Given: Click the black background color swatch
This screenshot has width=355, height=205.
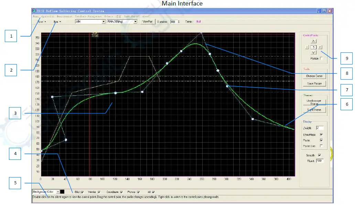Looking at the screenshot, I should click(62, 192).
